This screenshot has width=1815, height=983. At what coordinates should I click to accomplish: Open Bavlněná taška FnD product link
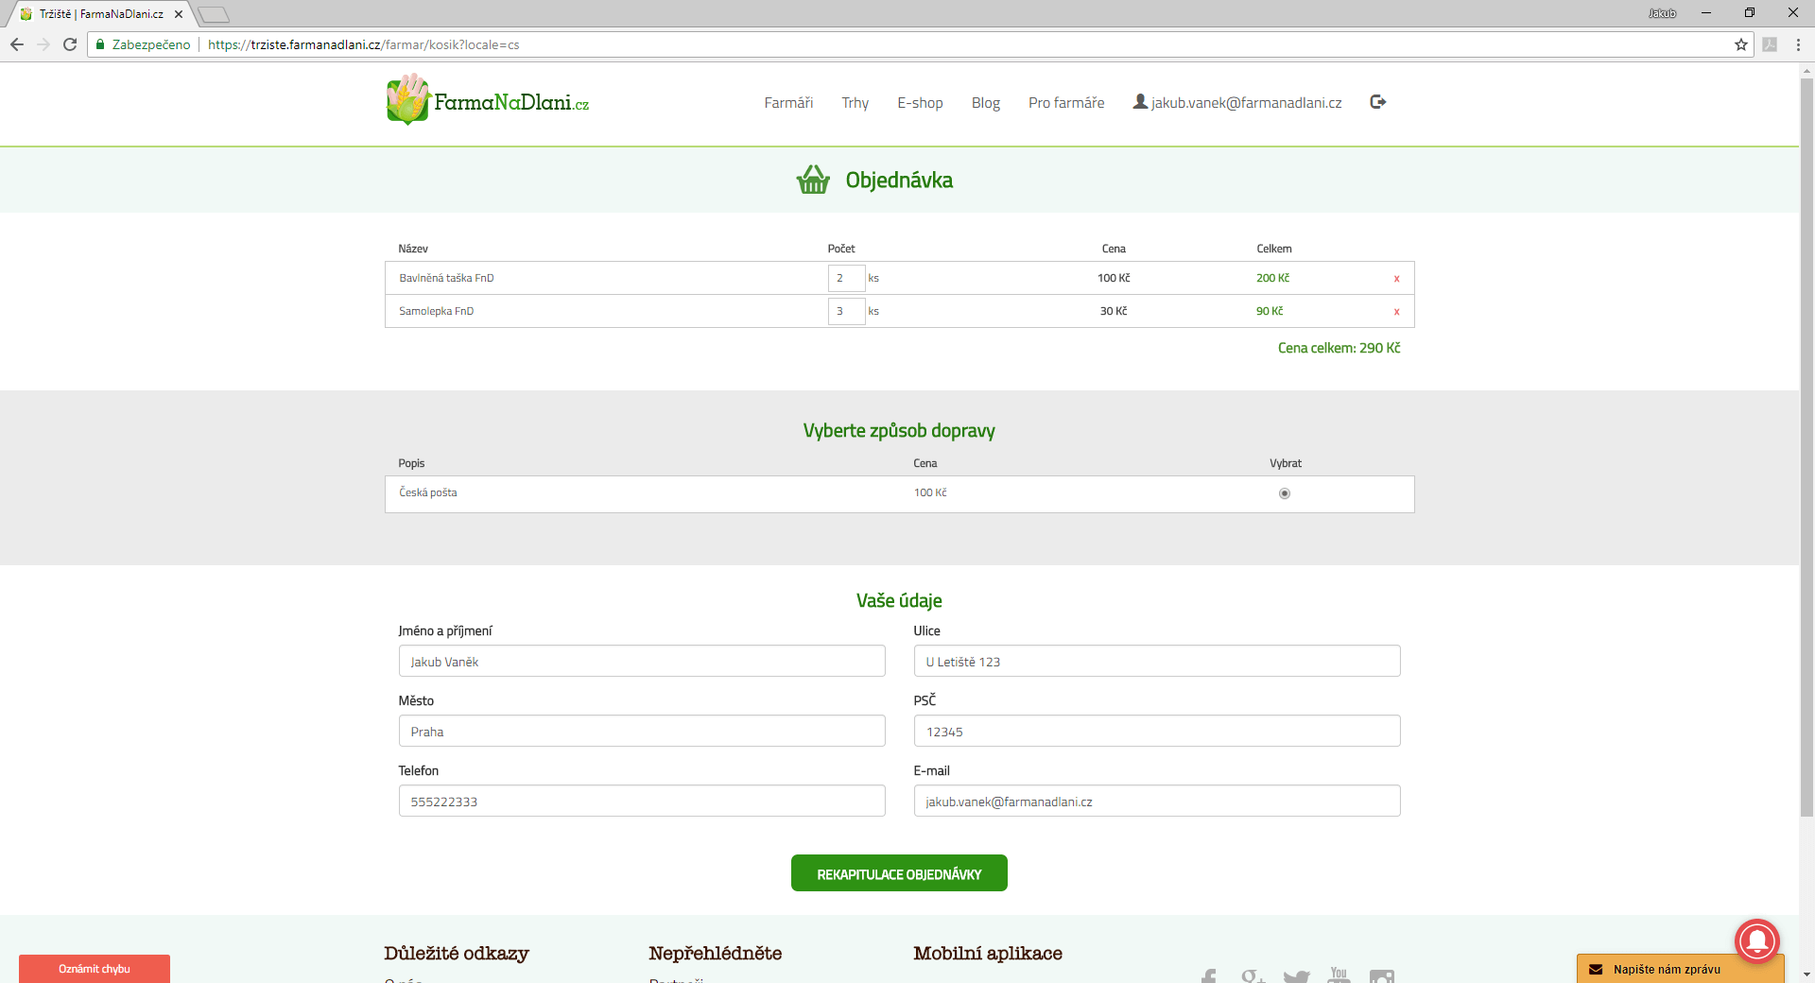click(446, 278)
